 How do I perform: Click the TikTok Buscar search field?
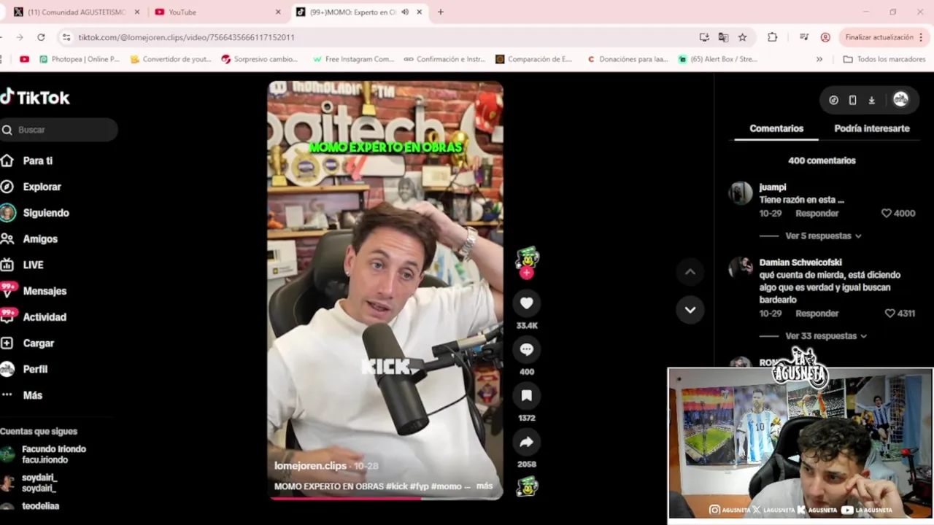tap(58, 130)
